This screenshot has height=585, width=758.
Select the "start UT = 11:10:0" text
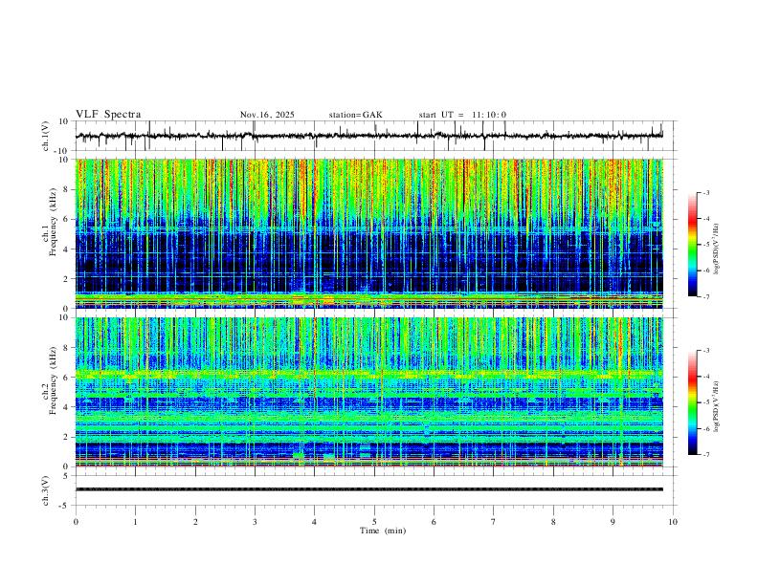point(462,115)
